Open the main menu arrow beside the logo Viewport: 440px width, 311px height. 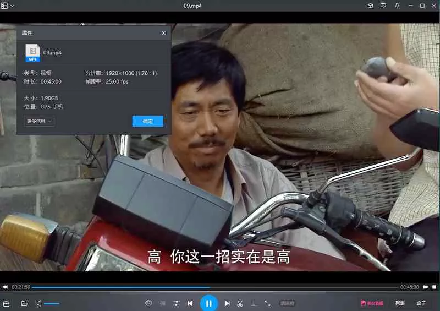tap(13, 6)
